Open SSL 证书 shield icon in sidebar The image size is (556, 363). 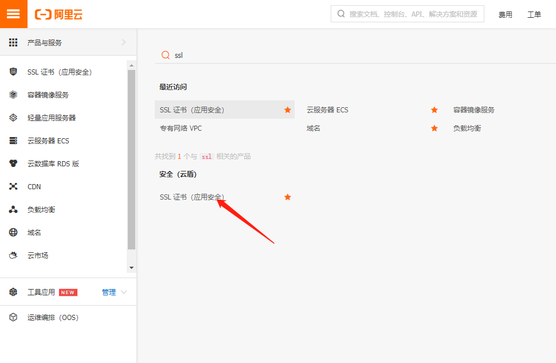pyautogui.click(x=13, y=72)
